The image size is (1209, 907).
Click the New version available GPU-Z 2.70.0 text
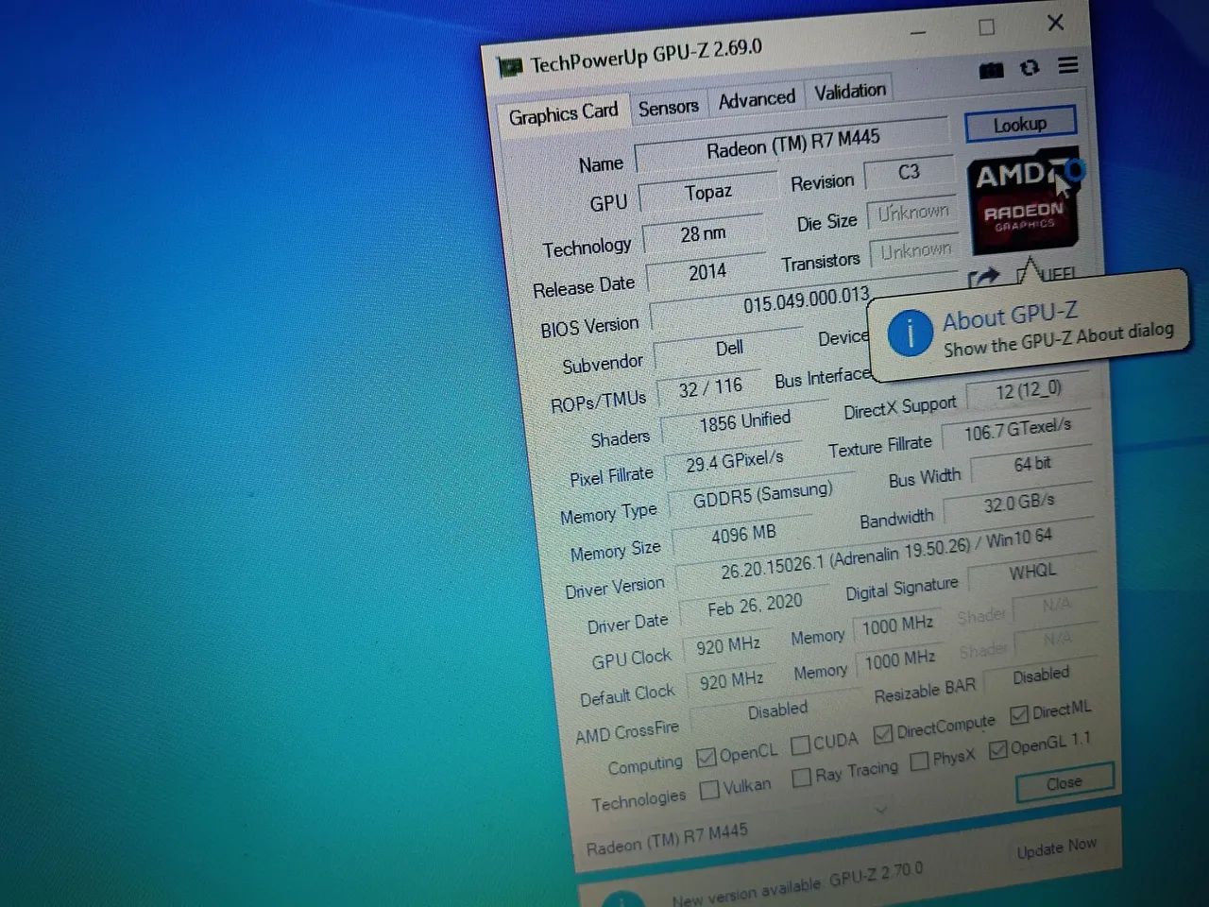tap(797, 882)
